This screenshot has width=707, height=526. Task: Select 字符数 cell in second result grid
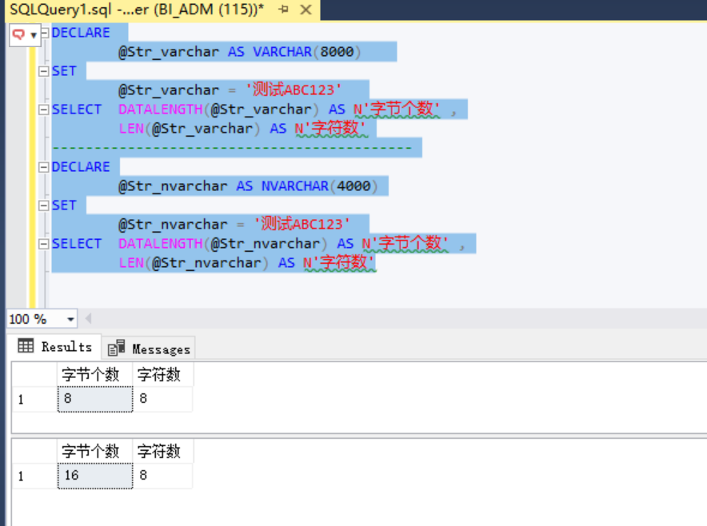(x=163, y=476)
